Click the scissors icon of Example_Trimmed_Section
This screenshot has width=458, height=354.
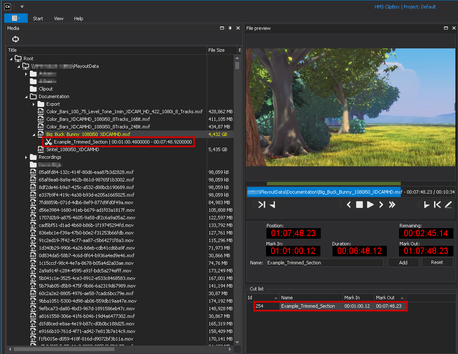48,142
